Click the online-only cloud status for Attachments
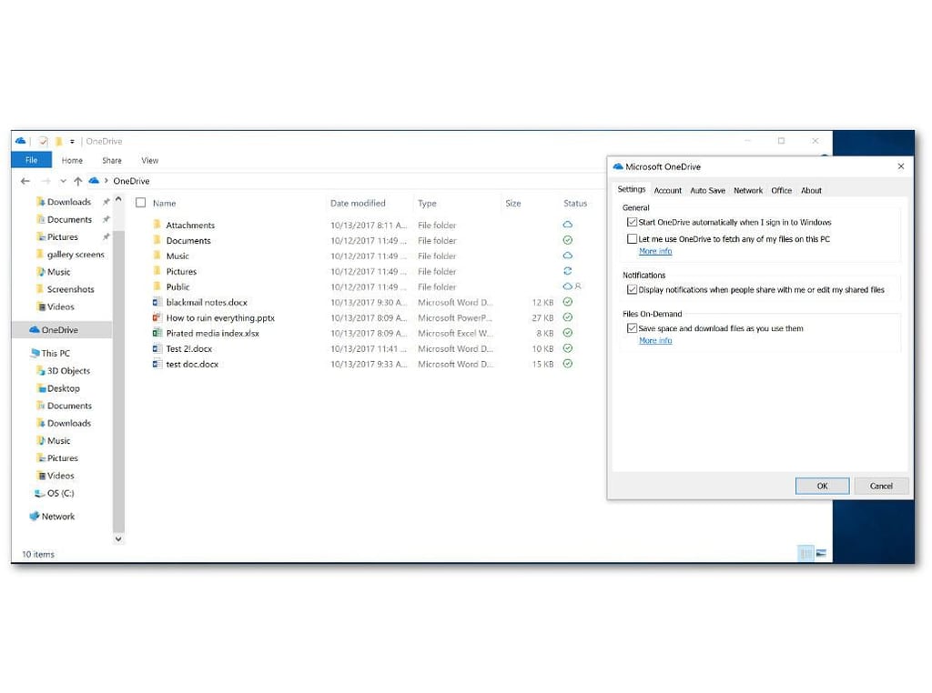 pos(568,225)
